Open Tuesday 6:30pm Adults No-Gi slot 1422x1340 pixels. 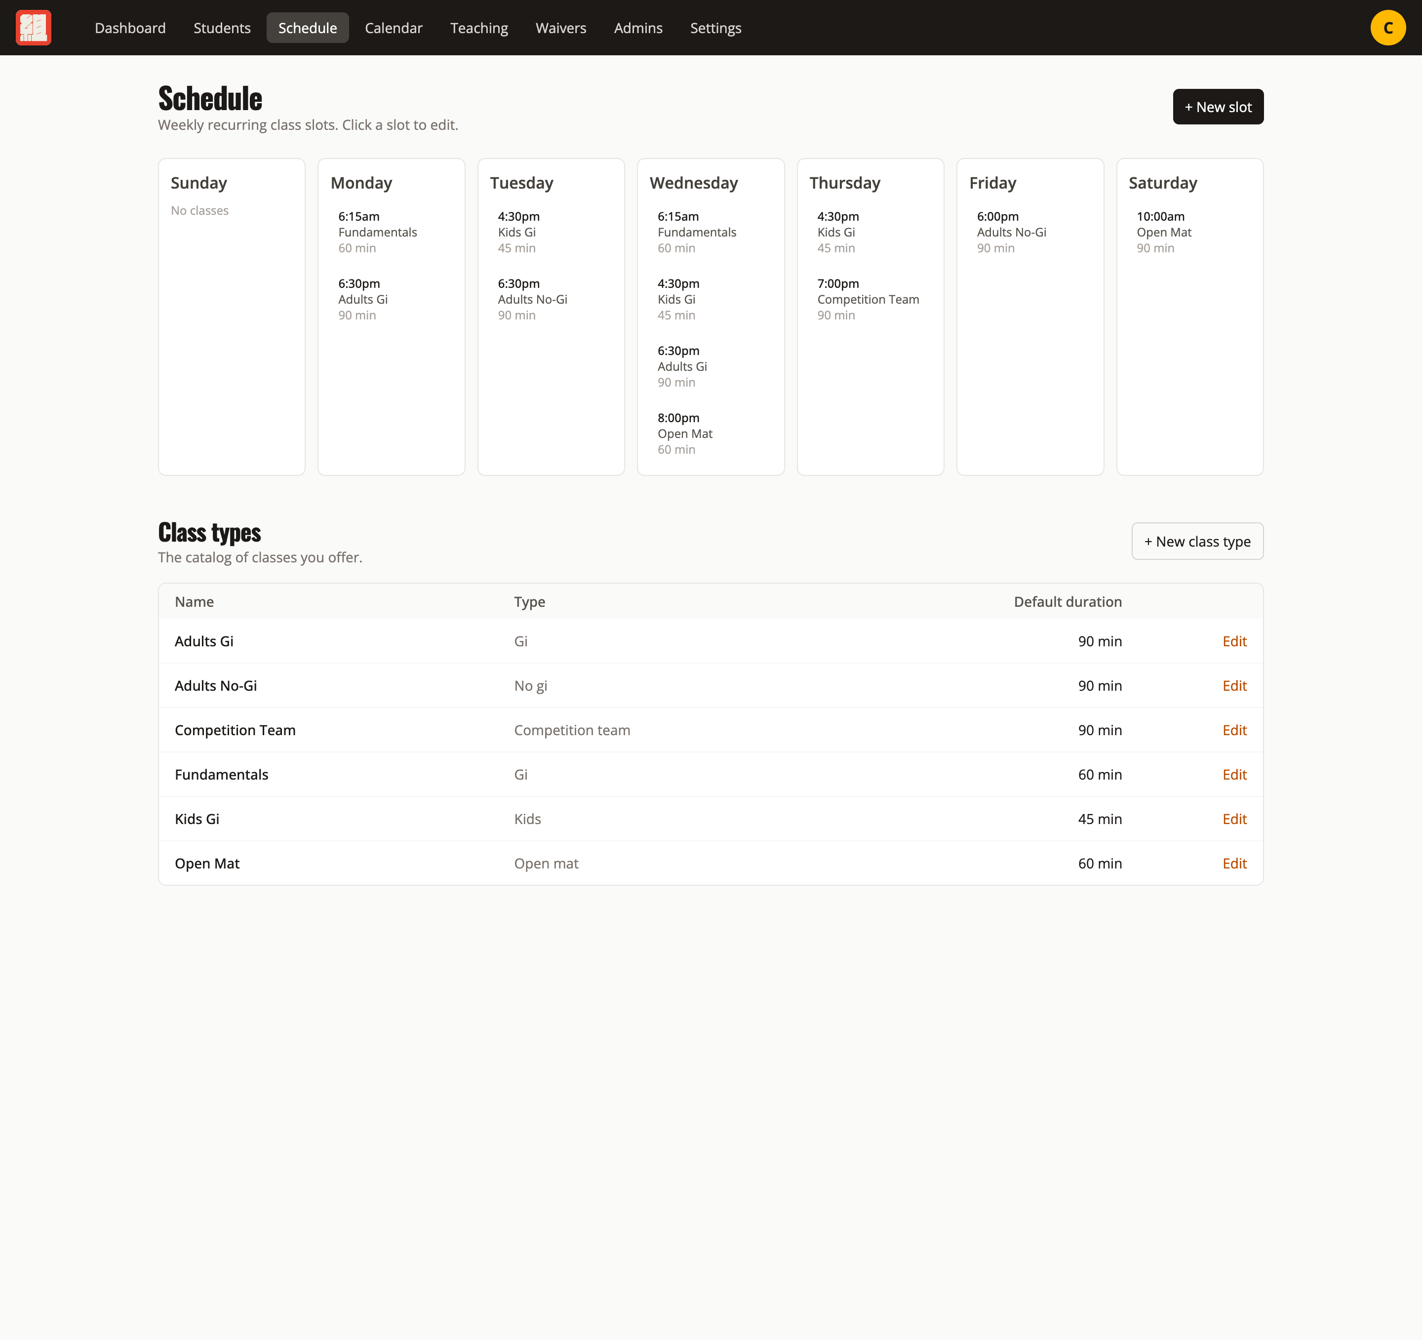[551, 299]
